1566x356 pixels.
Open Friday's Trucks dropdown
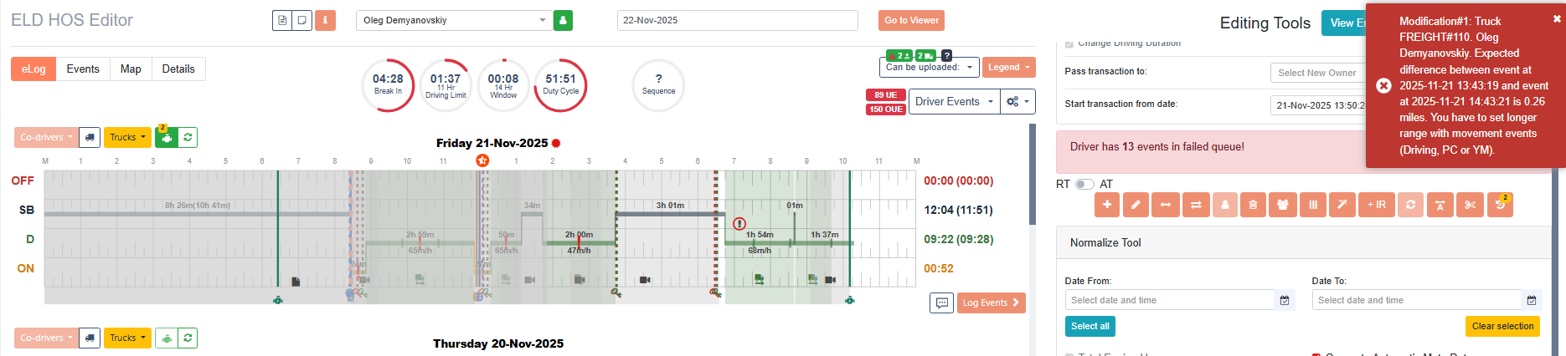[x=127, y=137]
